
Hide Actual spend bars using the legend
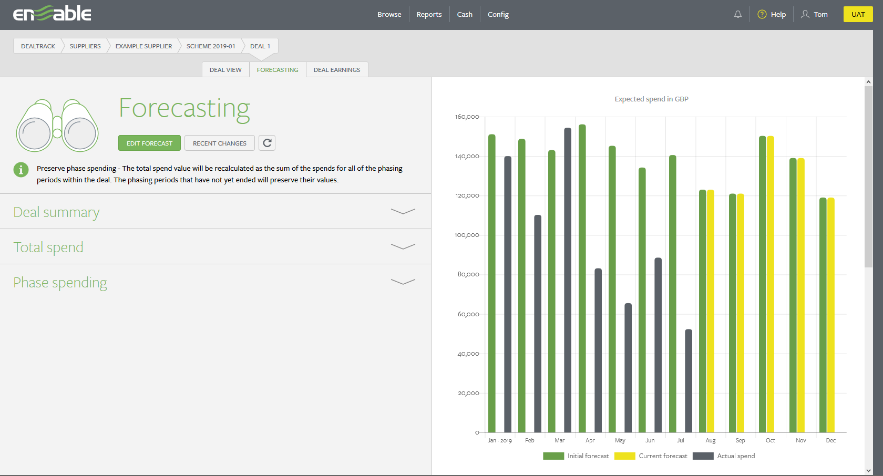[x=736, y=456]
